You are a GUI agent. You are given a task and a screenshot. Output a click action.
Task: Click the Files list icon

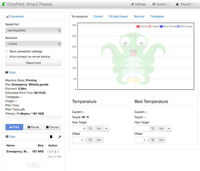(x=7, y=137)
